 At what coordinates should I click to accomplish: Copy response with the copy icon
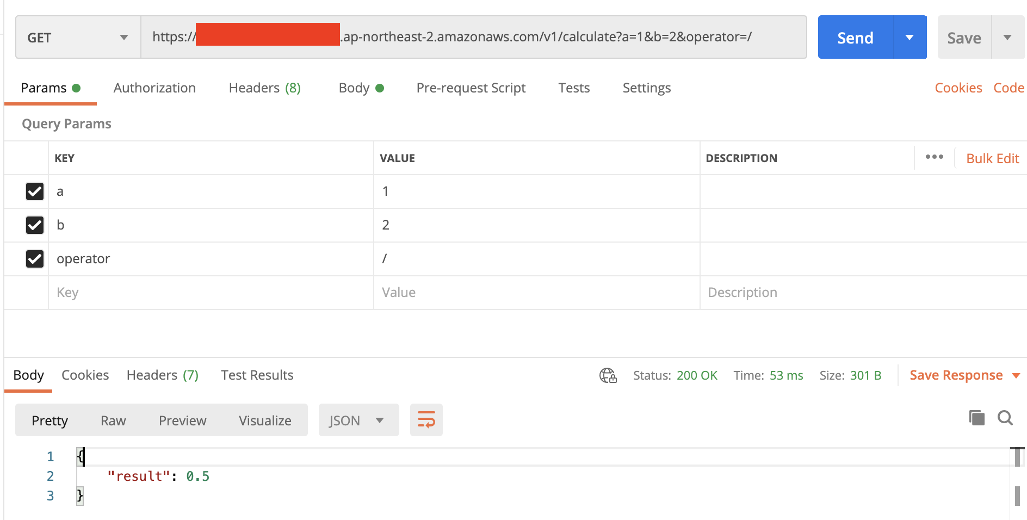tap(976, 418)
